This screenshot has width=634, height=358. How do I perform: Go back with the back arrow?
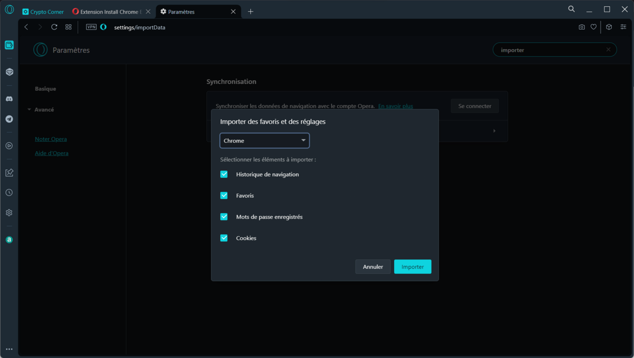click(26, 27)
